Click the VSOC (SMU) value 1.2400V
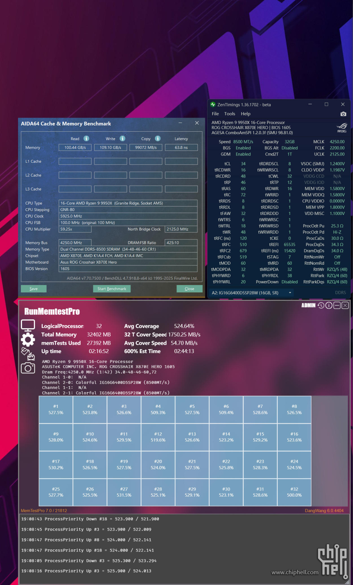The height and width of the screenshot is (585, 353). (x=337, y=164)
